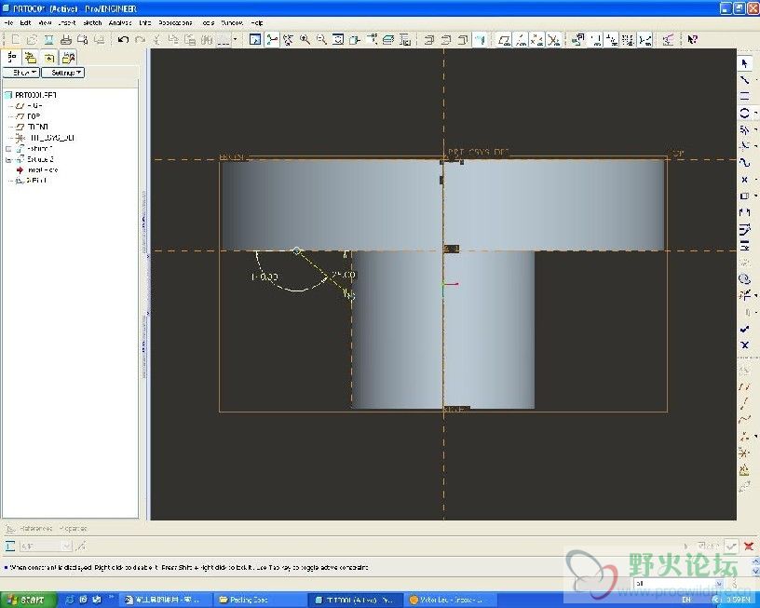Toggle sketcher dimensions display
760x608 pixels.
[x=596, y=39]
